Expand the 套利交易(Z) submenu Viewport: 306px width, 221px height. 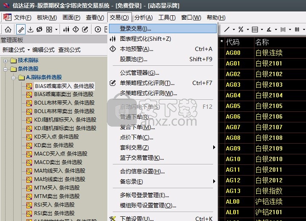[163, 147]
